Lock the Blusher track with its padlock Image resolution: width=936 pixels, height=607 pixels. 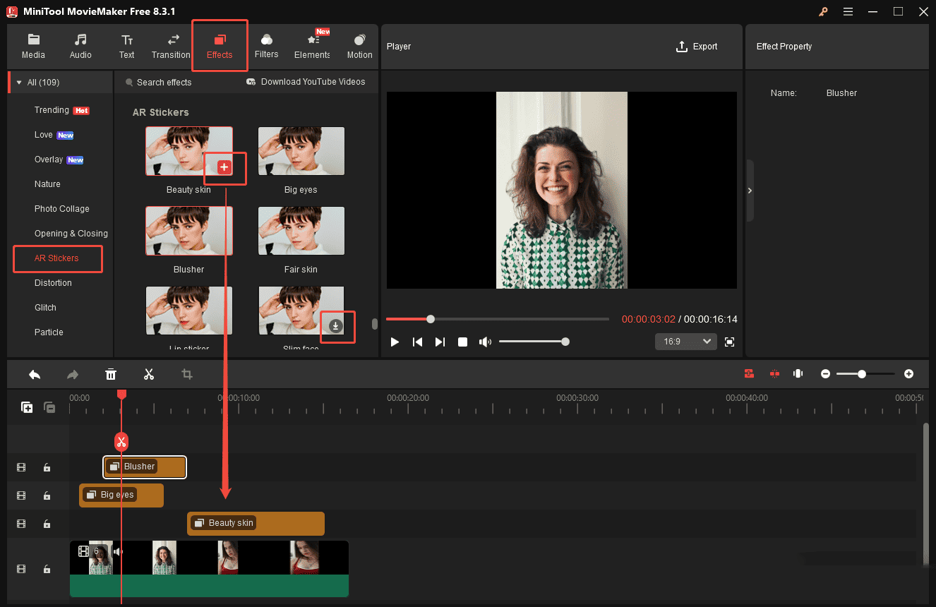[x=47, y=467]
